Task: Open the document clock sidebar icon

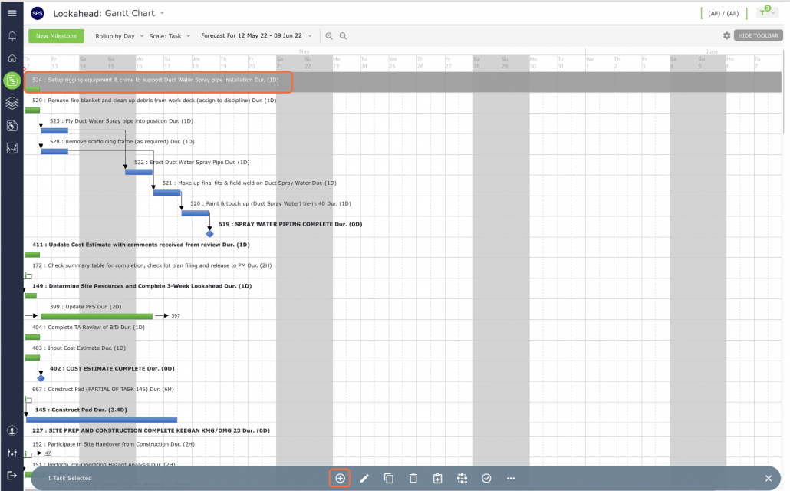Action: tap(12, 126)
